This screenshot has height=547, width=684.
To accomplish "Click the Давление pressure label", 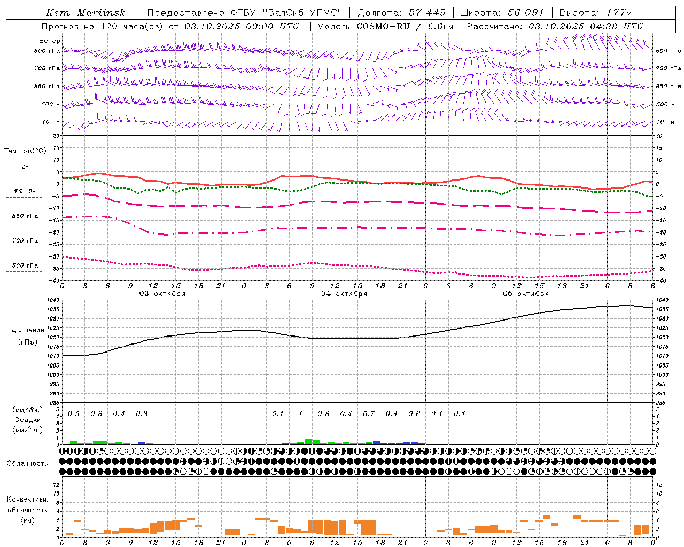I will click(28, 330).
